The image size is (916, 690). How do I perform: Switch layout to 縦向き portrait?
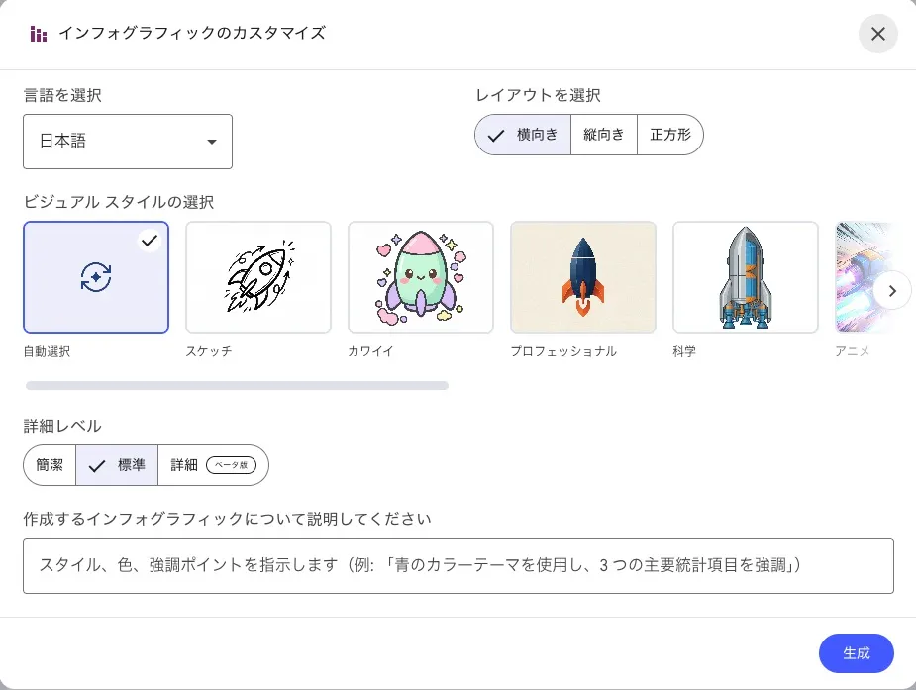pos(604,135)
